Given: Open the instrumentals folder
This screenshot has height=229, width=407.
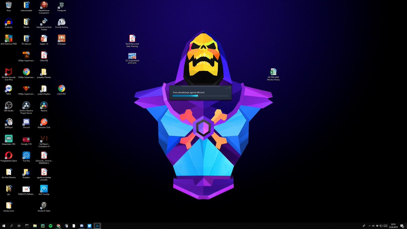Looking at the screenshot, I should click(26, 6).
